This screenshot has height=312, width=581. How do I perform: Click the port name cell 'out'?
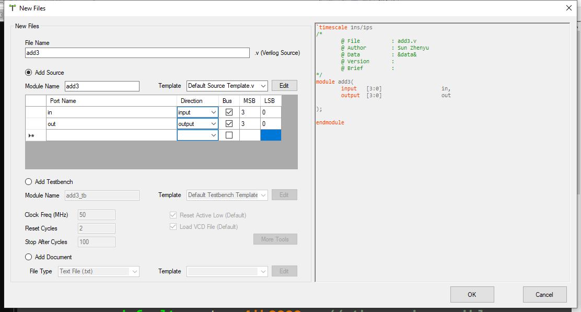111,124
